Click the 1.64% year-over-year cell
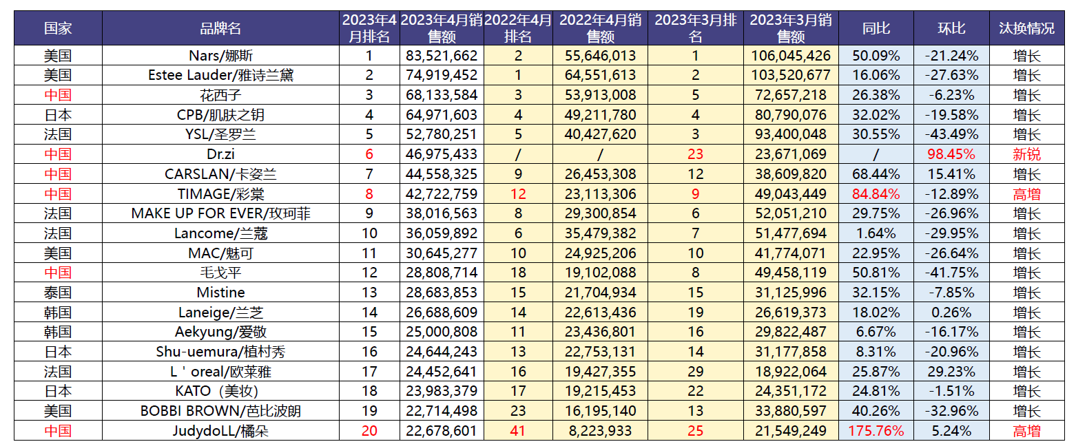This screenshot has height=444, width=1076. coord(876,234)
